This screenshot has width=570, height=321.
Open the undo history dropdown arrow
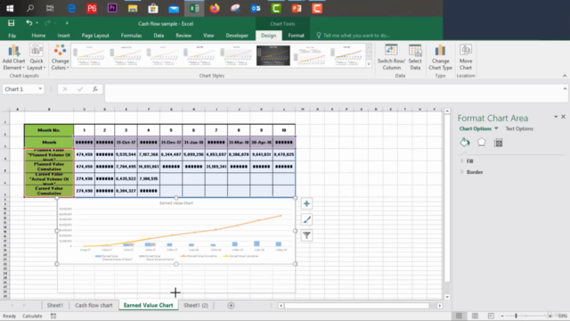37,23
